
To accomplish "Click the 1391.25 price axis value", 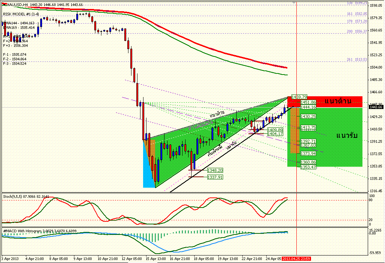I will tap(376, 141).
